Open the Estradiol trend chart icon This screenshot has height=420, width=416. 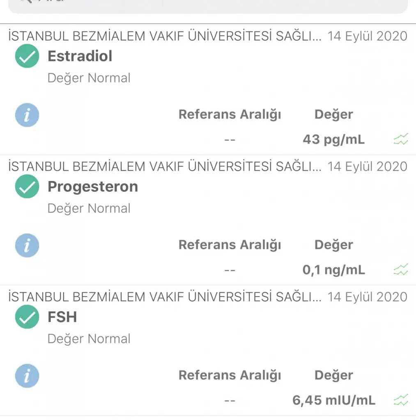click(x=401, y=139)
